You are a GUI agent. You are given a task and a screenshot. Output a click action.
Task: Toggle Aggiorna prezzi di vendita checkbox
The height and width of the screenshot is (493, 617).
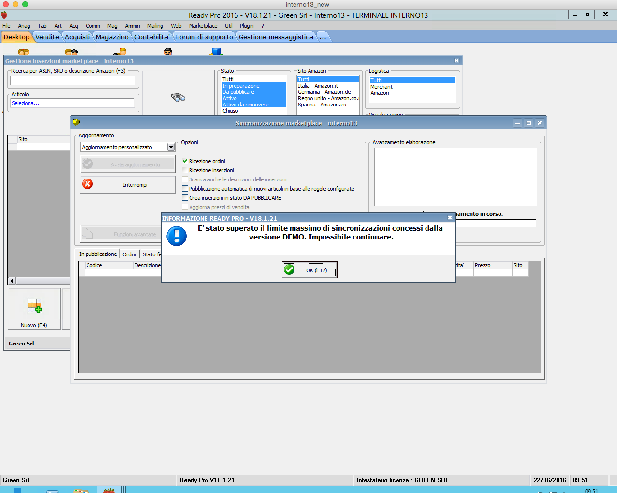pyautogui.click(x=185, y=207)
